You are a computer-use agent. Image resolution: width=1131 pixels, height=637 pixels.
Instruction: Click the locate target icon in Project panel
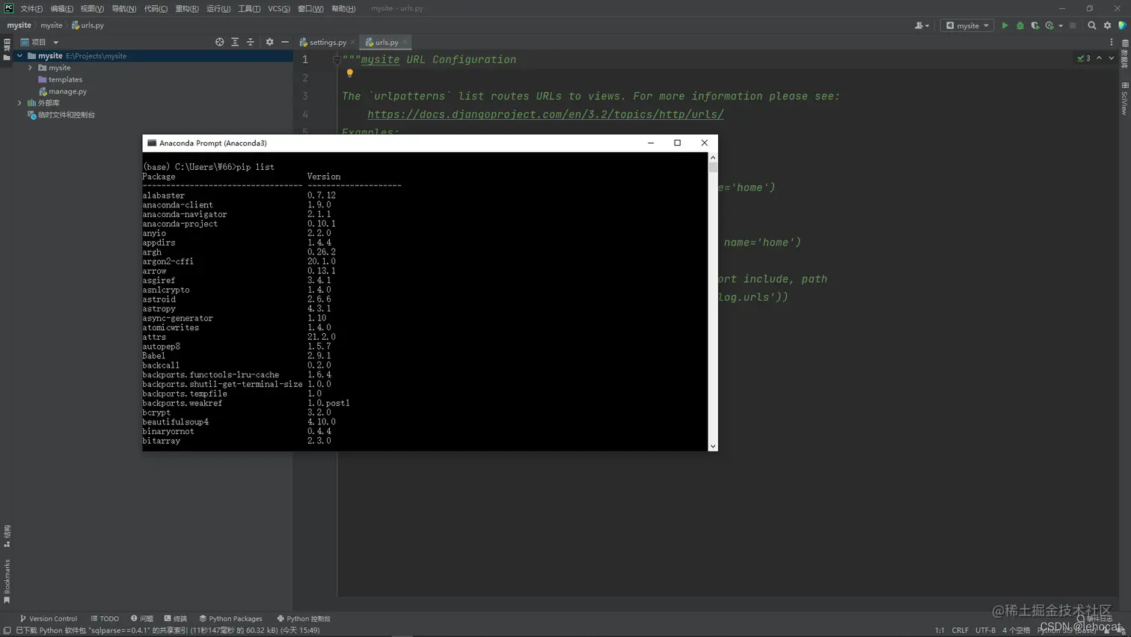pos(219,42)
